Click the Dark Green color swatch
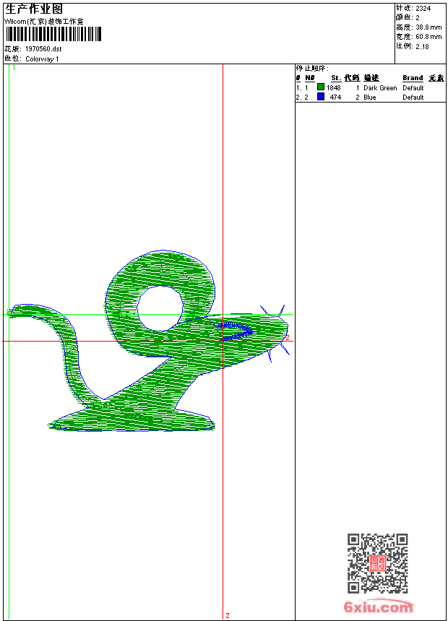Image resolution: width=448 pixels, height=621 pixels. coord(321,87)
